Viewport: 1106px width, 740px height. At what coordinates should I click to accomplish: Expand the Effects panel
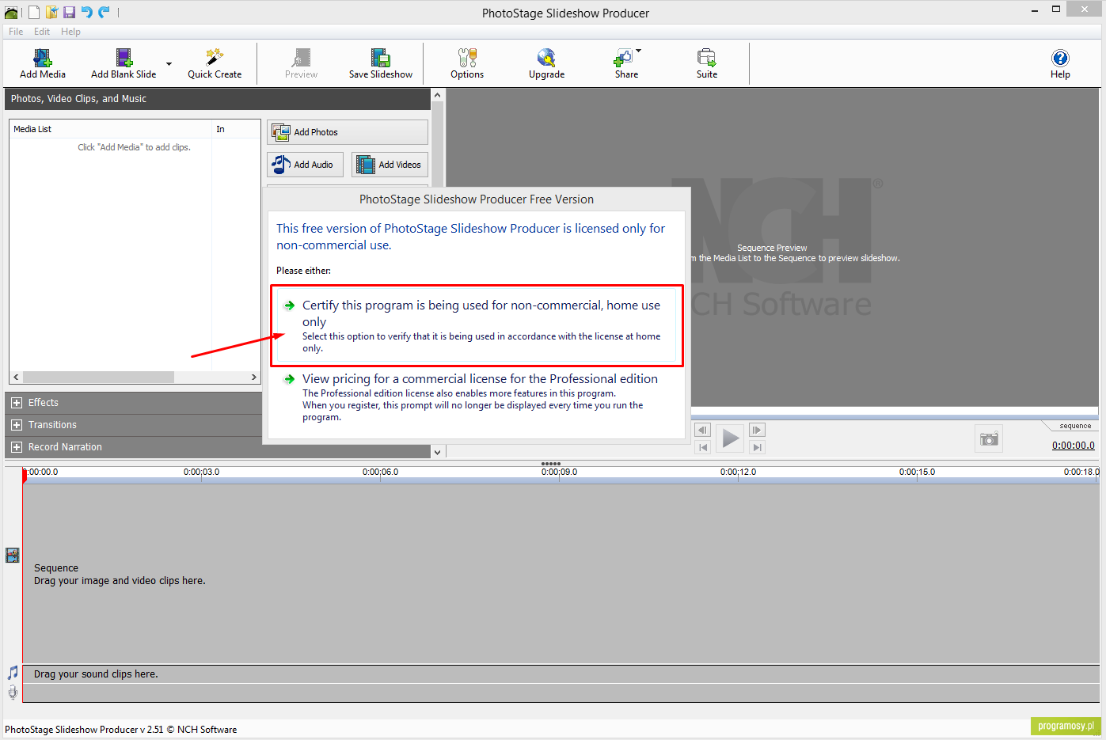(17, 403)
